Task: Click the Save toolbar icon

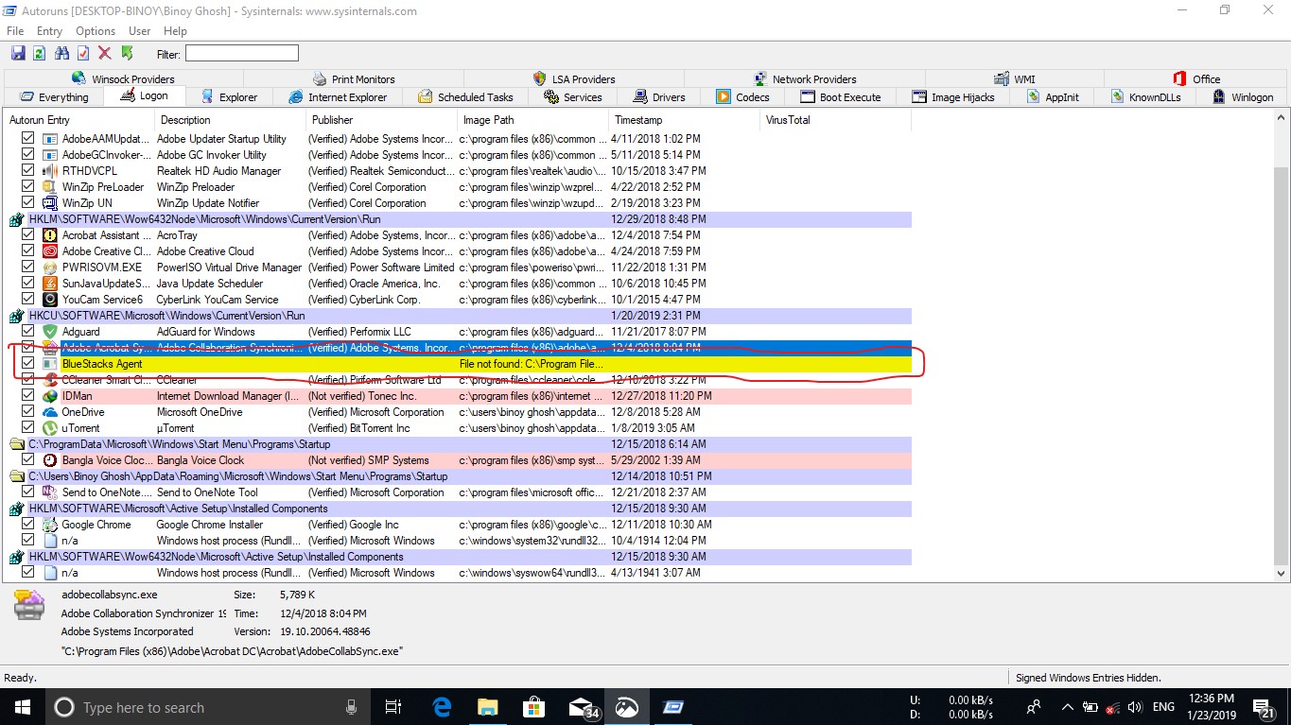Action: 18,53
